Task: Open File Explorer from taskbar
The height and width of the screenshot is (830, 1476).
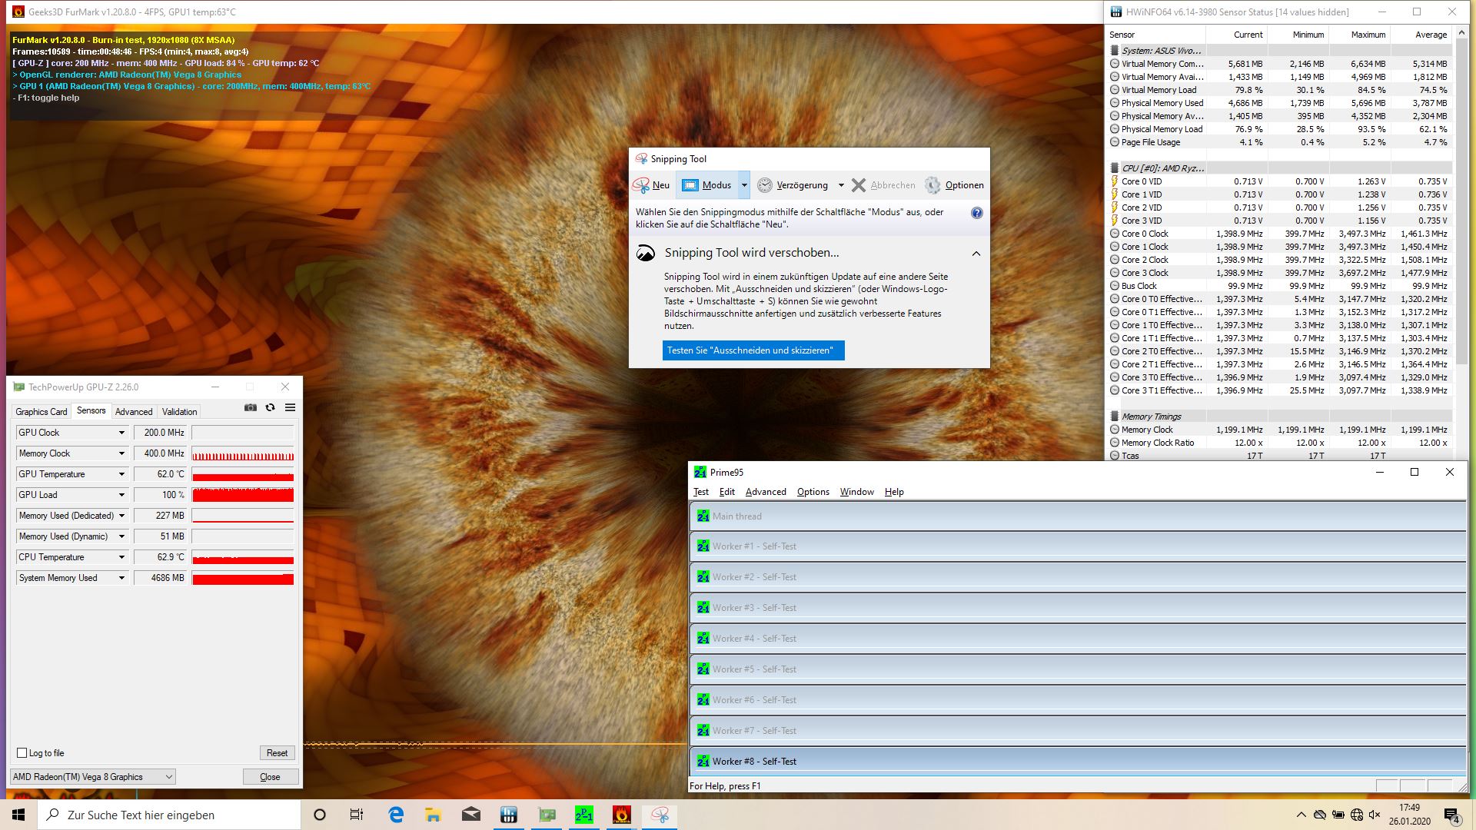Action: click(x=434, y=815)
